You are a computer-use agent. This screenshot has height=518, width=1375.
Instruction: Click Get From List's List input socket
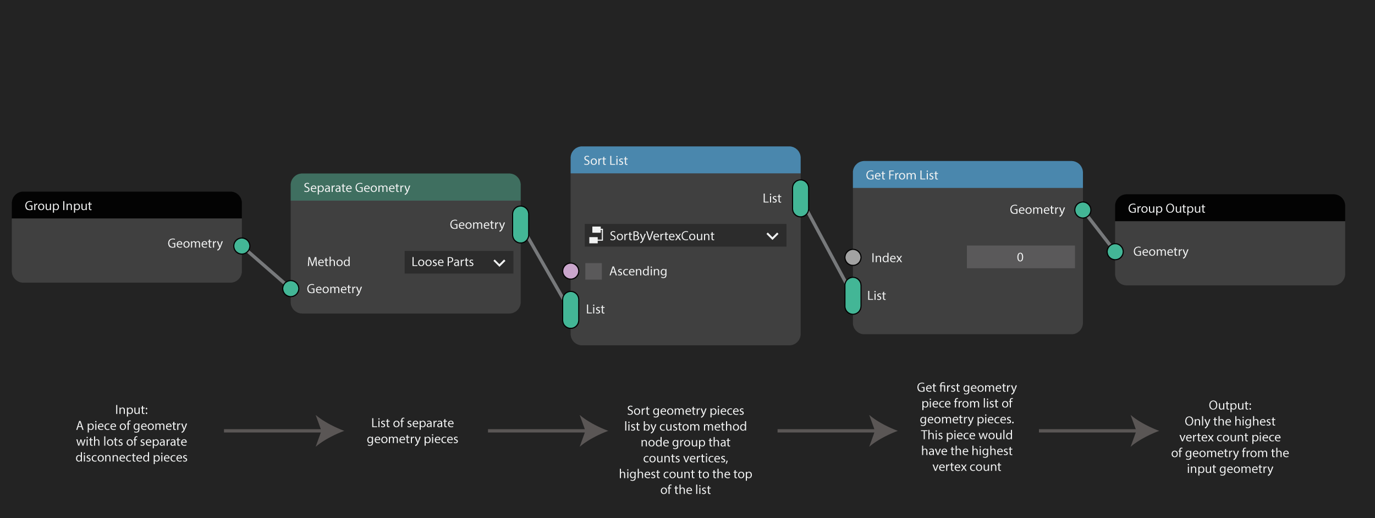[853, 296]
